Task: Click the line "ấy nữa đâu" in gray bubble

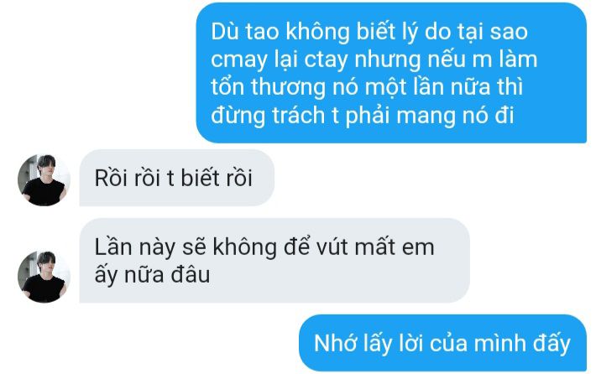Action: coord(152,275)
